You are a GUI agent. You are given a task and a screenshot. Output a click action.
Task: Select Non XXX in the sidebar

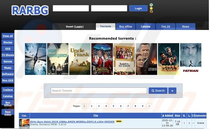pyautogui.click(x=8, y=80)
